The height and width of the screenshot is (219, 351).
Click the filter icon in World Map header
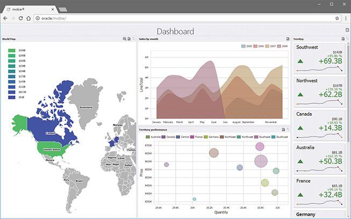134,39
